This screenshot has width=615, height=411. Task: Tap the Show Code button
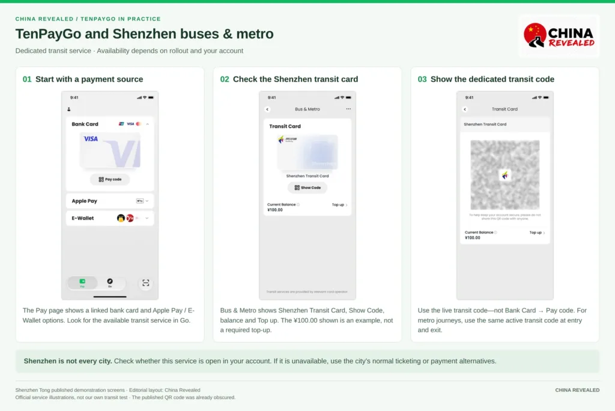(x=307, y=187)
